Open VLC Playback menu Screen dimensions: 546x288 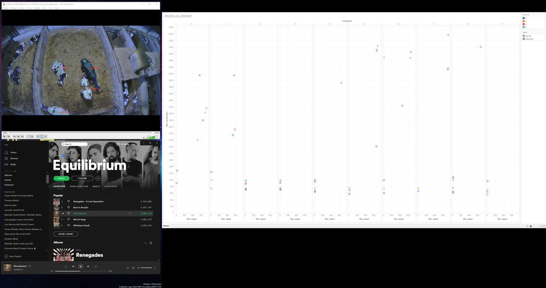click(14, 8)
